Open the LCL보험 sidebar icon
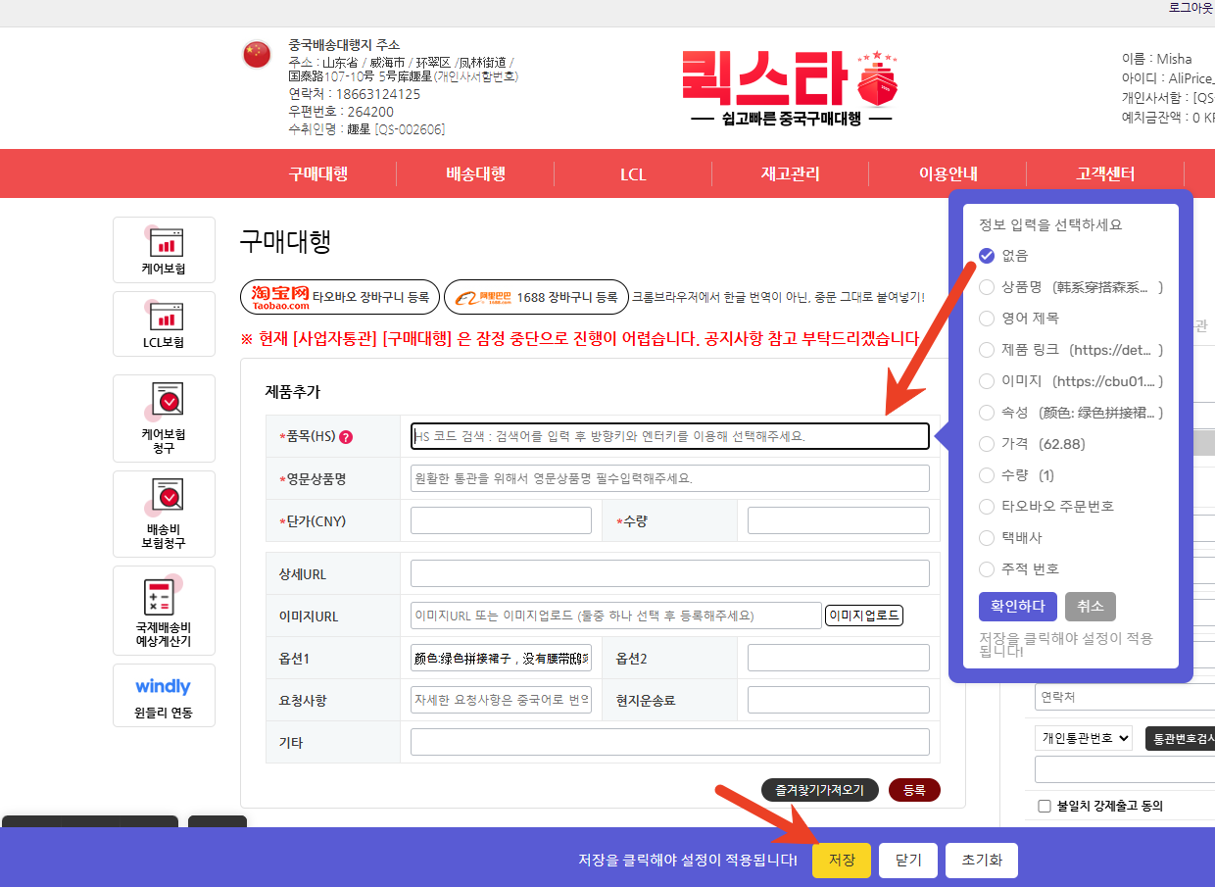This screenshot has width=1215, height=887. coord(164,323)
